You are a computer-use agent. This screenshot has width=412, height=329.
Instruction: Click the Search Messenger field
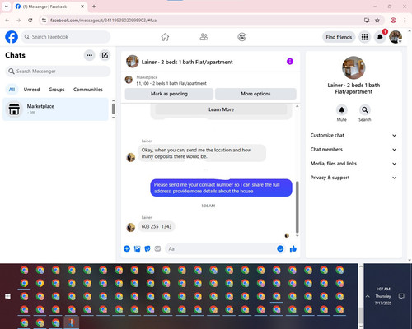[58, 72]
